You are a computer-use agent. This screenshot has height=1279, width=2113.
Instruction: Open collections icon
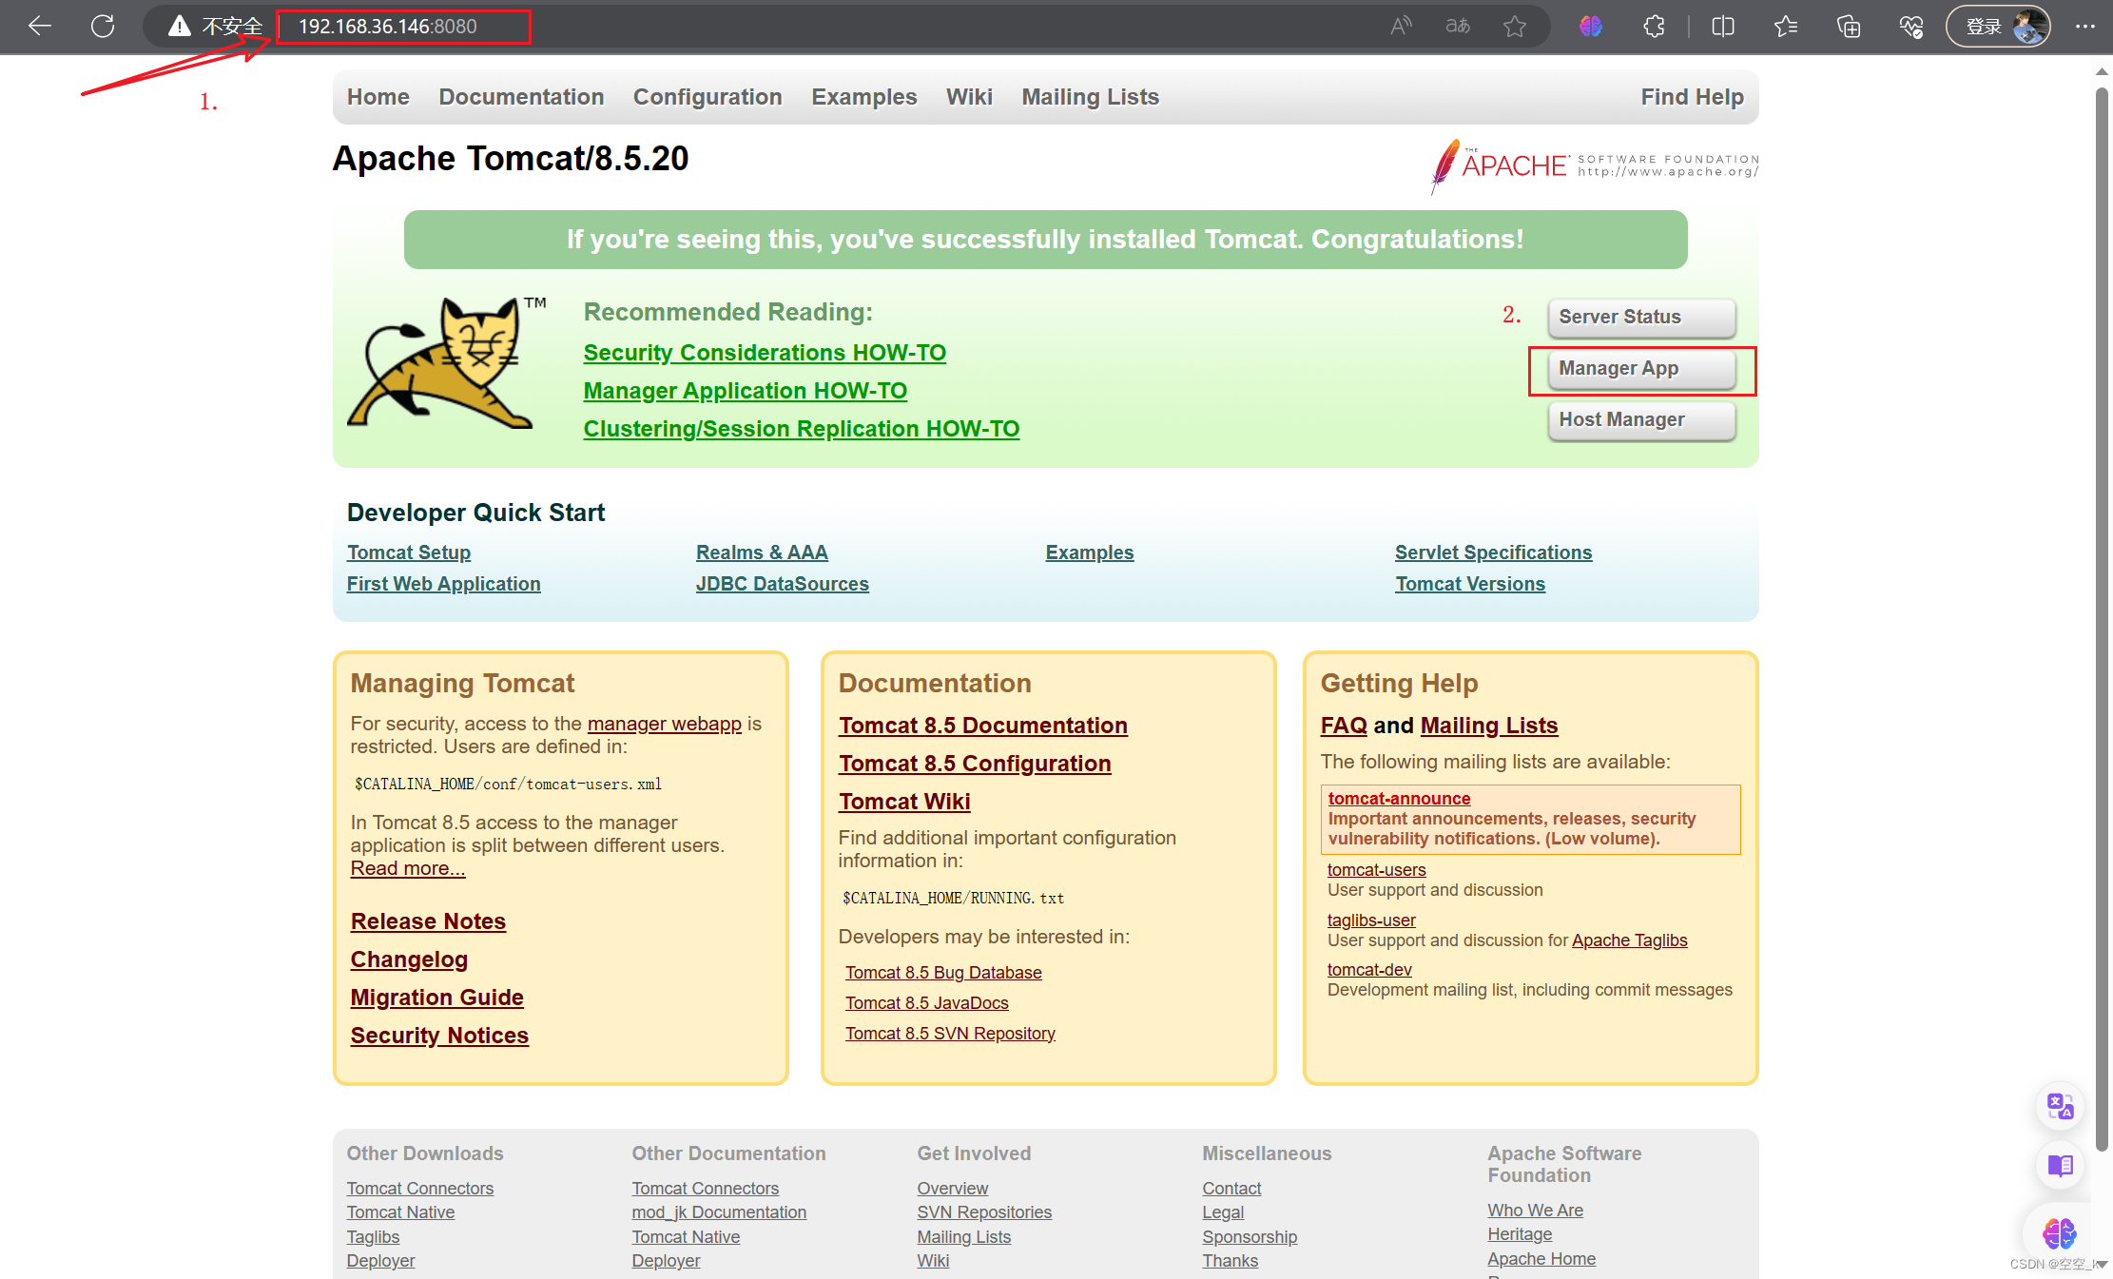1849,26
